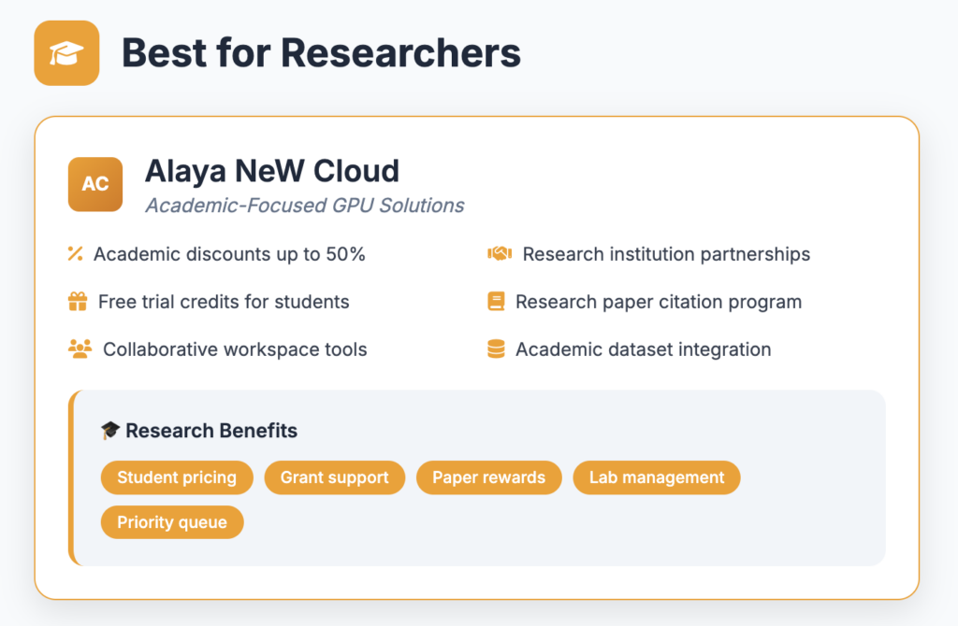This screenshot has height=626, width=958.
Task: Click the Research Benefits heading
Action: (x=211, y=431)
